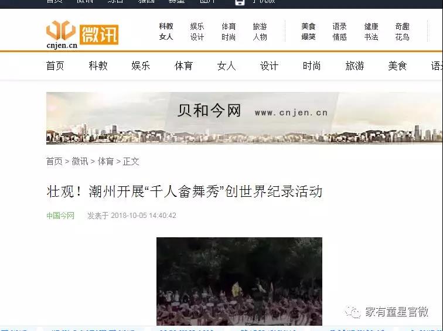This screenshot has width=443, height=331.
Task: Open 奇趣 category in header grid
Action: [403, 26]
